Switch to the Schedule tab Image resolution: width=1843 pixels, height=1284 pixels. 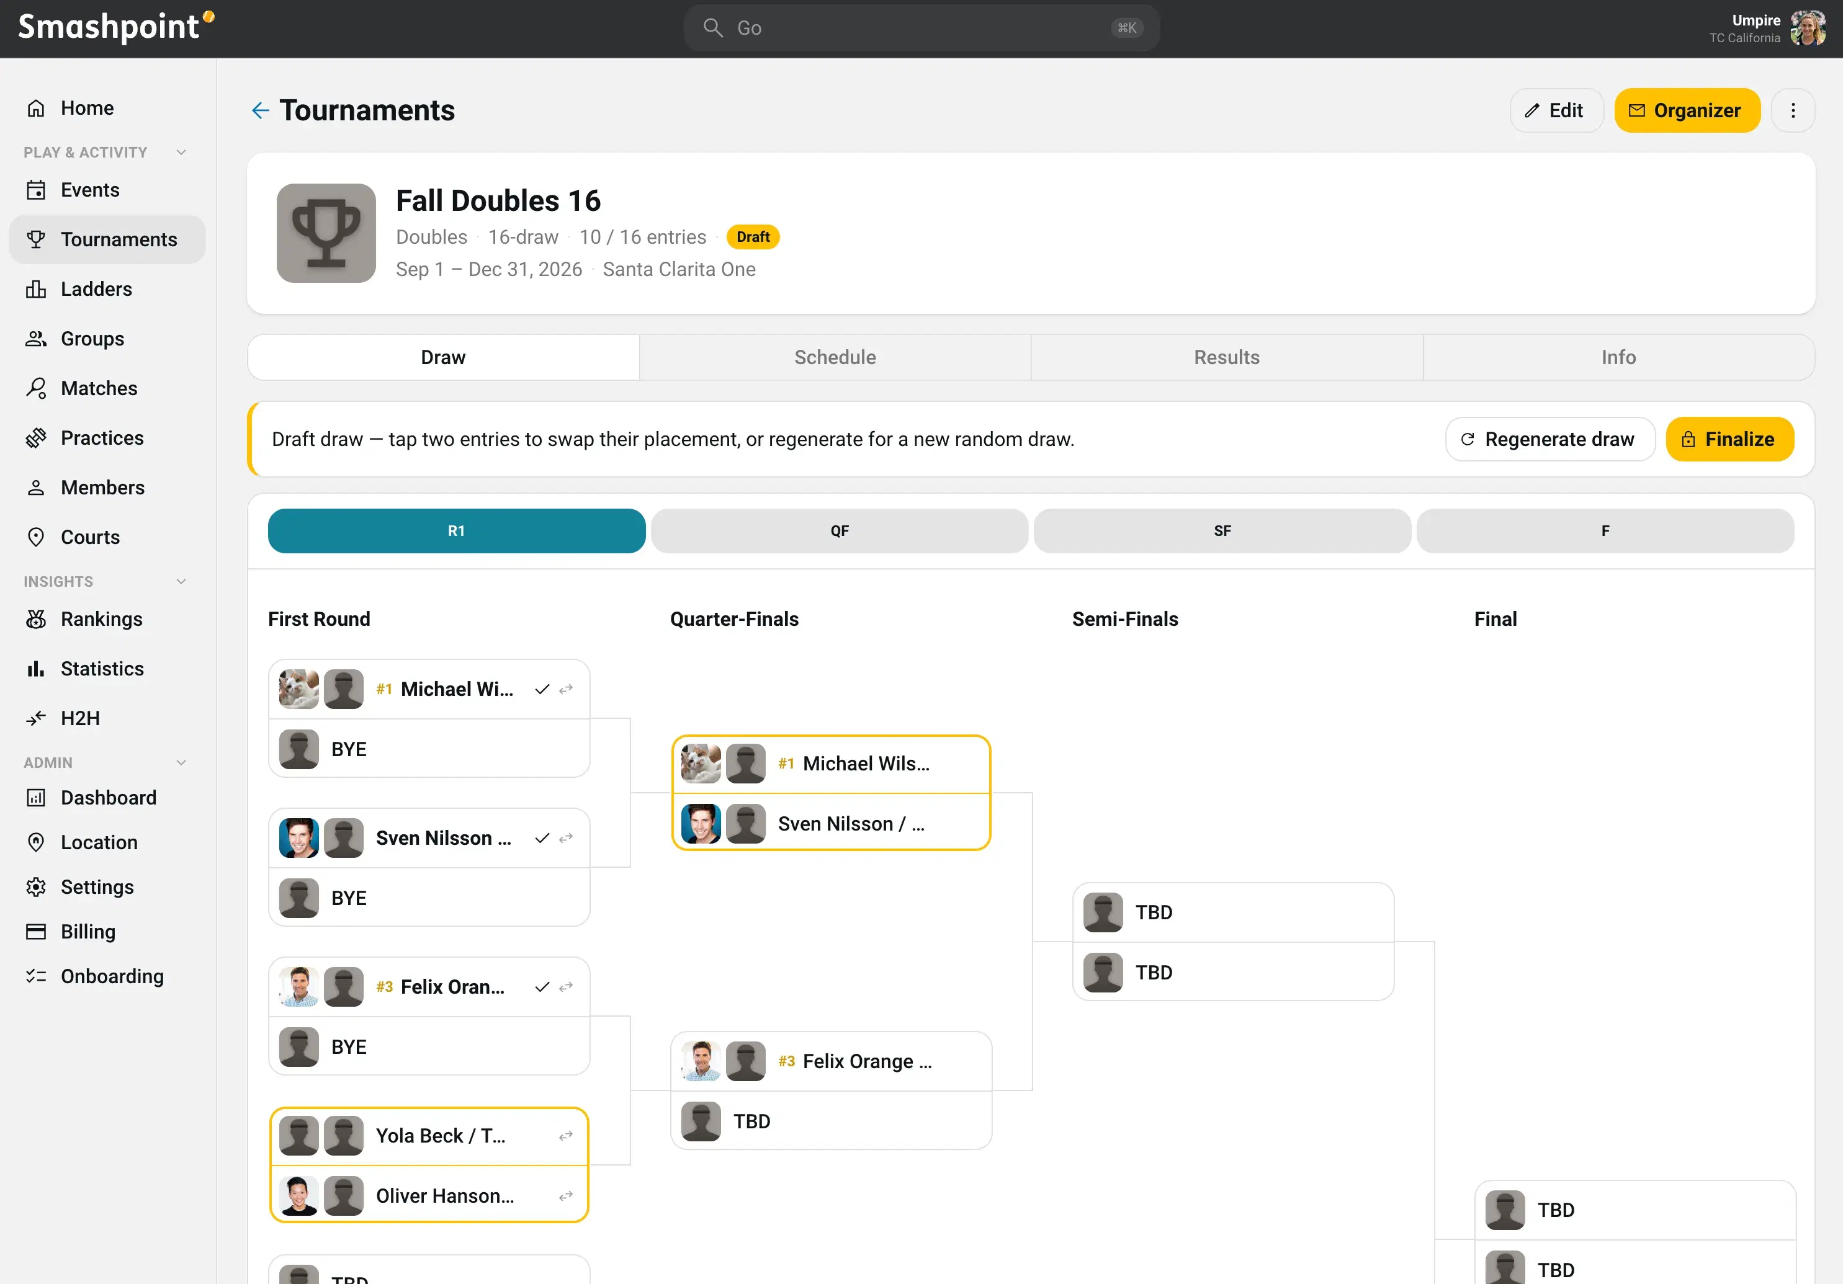835,358
